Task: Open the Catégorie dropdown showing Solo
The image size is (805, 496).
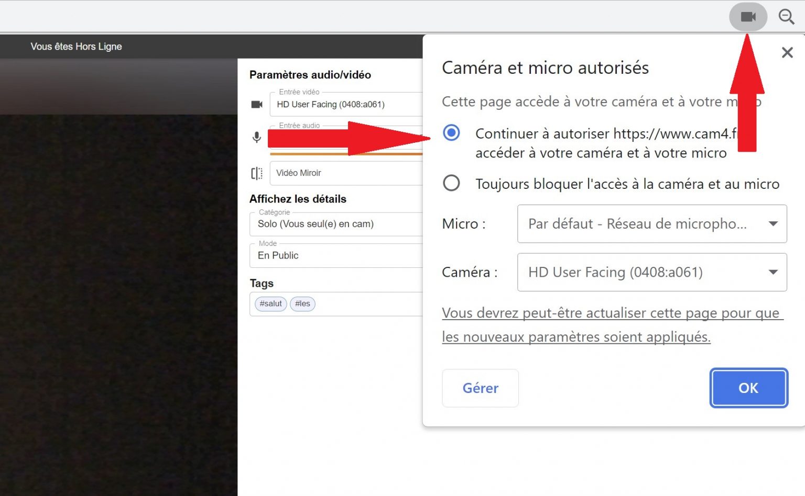Action: click(335, 224)
